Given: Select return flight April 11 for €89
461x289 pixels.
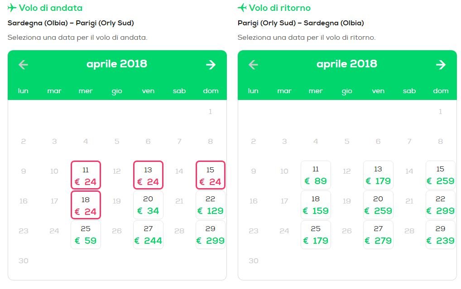Looking at the screenshot, I should click(x=316, y=175).
